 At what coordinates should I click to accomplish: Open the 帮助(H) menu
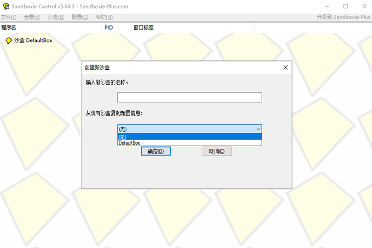(104, 17)
